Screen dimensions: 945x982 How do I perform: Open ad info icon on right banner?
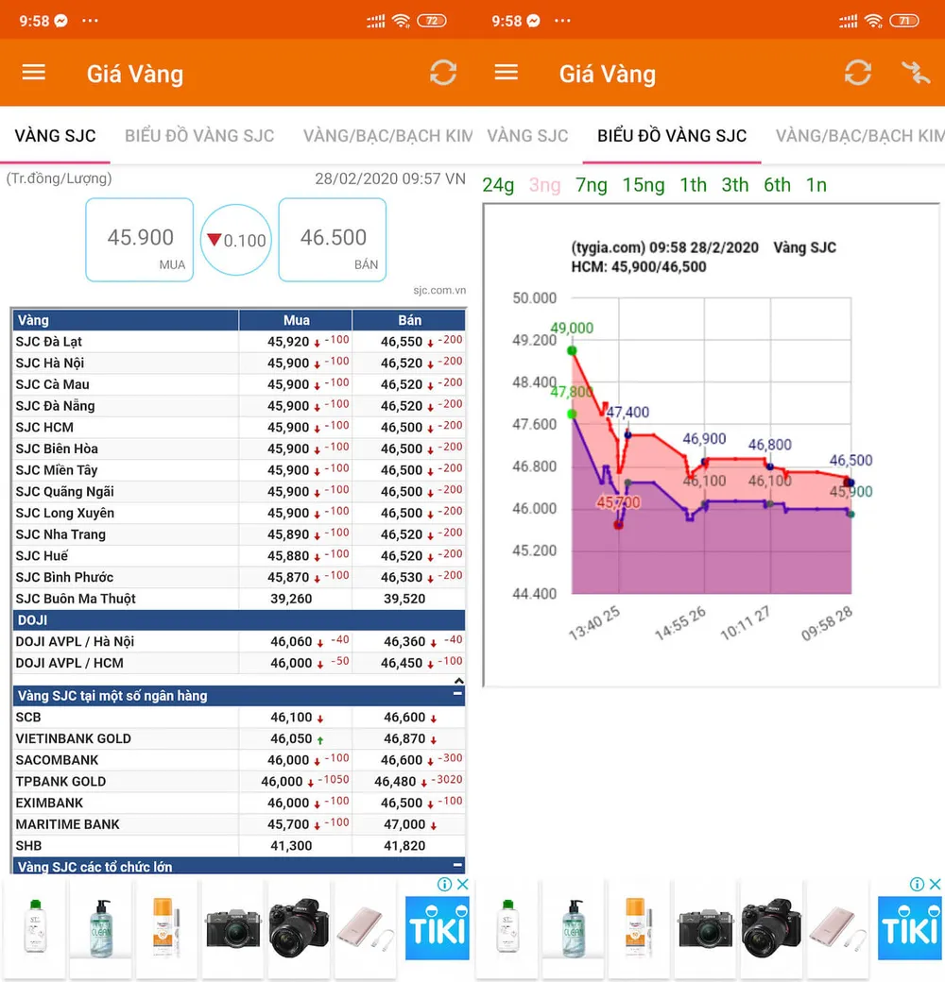pos(917,885)
